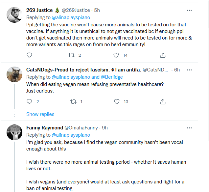View Fanny Raymond's profile avatar
The height and width of the screenshot is (192, 209).
[14, 133]
